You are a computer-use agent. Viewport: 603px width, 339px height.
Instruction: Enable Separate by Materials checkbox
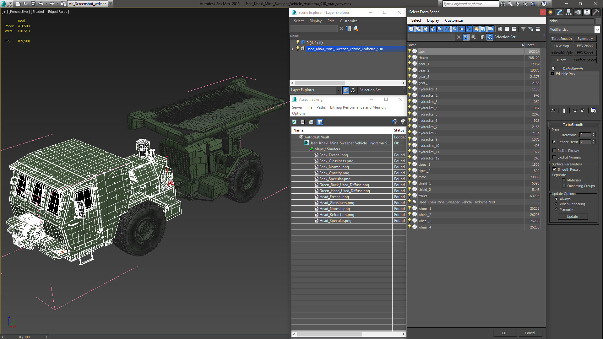(564, 180)
